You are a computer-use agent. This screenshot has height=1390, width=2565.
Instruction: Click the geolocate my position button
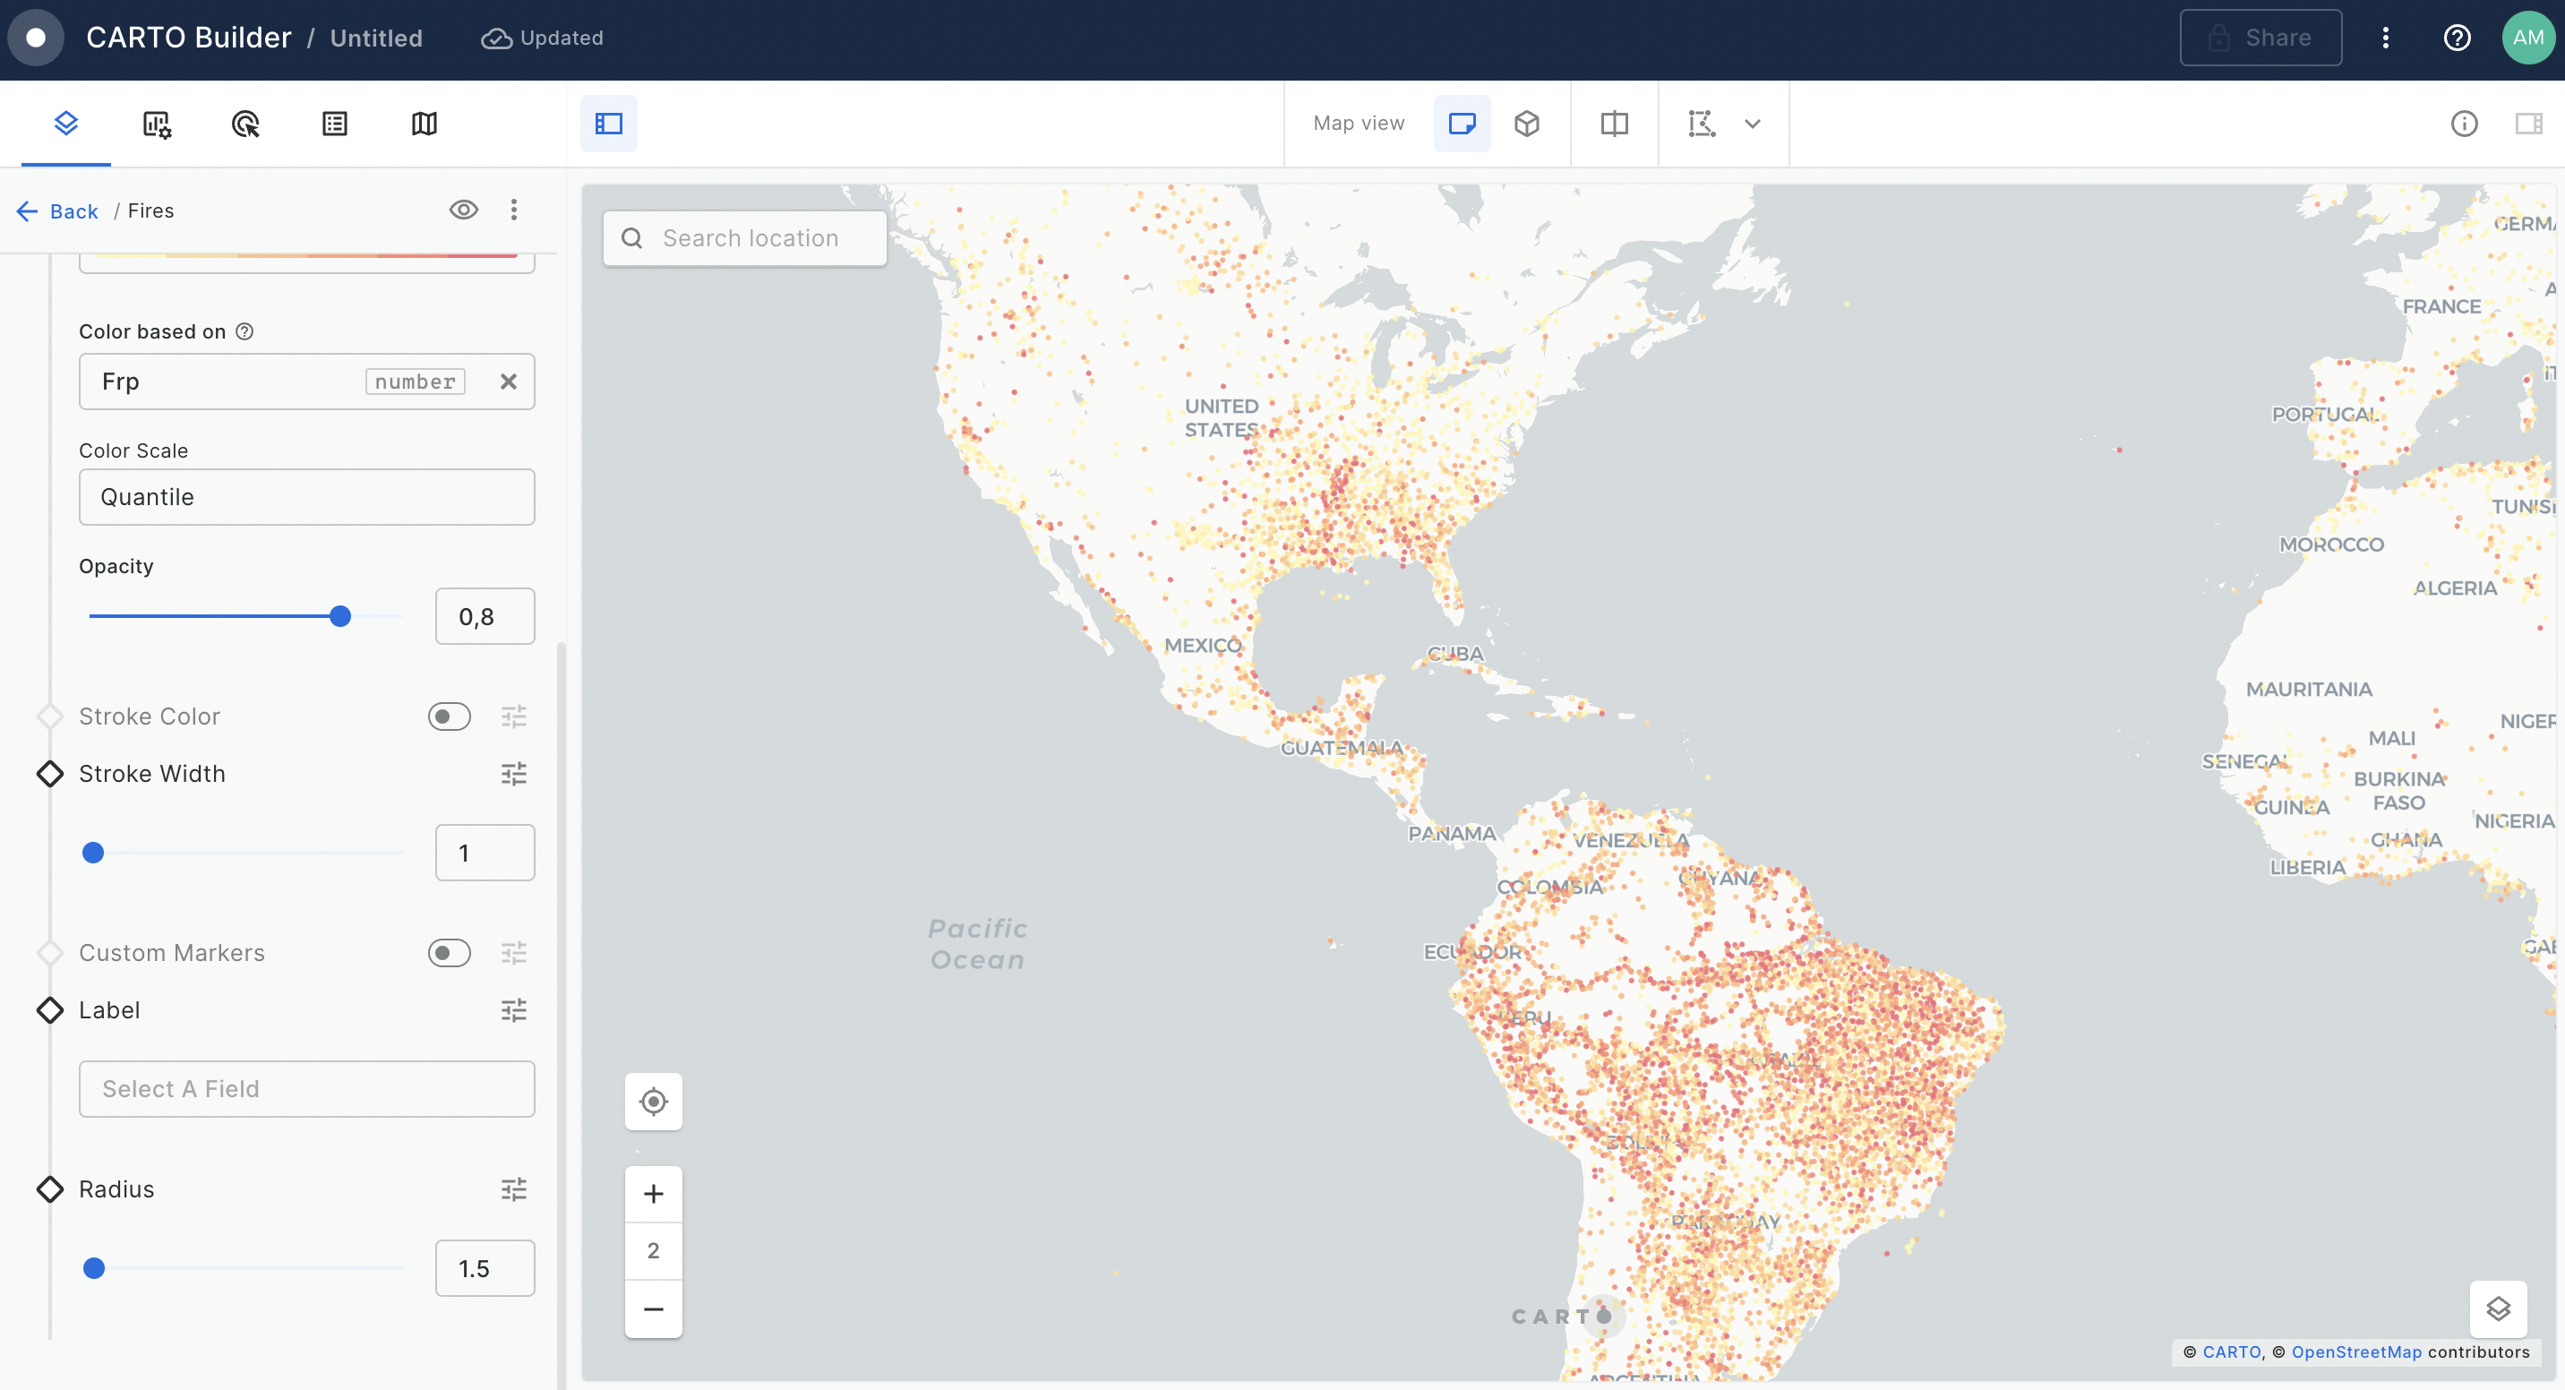[653, 1102]
